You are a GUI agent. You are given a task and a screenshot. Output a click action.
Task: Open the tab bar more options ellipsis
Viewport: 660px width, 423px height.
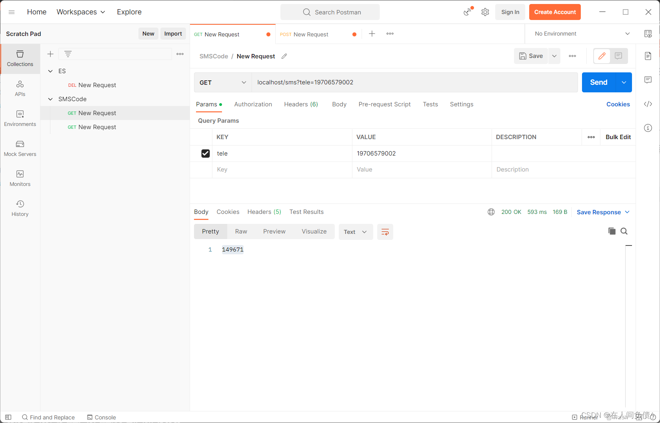pos(390,34)
